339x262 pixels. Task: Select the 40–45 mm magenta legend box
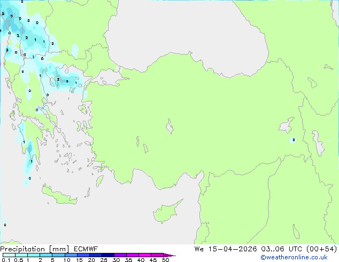point(145,255)
